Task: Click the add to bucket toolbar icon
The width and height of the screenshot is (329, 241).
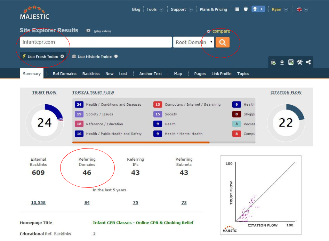Action: (273, 62)
